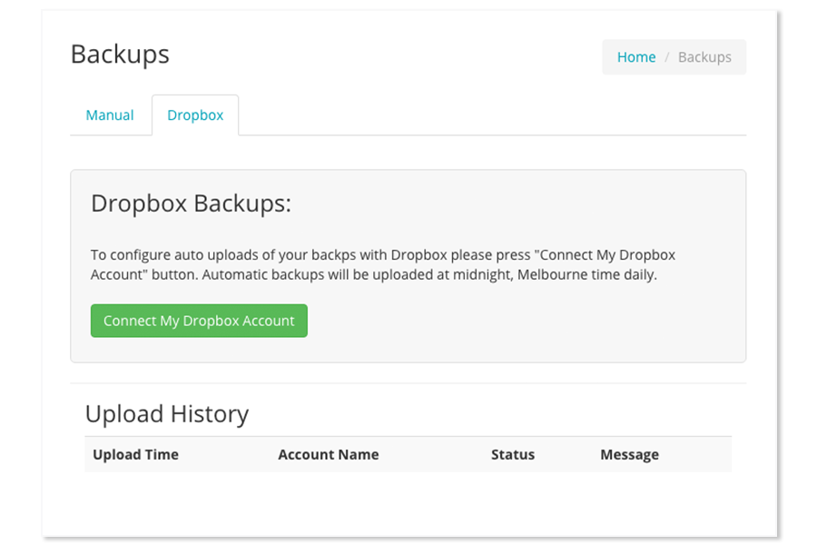Click the Backups breadcrumb text
817x545 pixels.
pyautogui.click(x=704, y=57)
